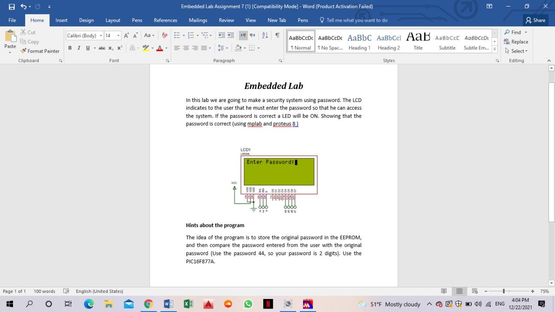Switch to the Mailings tab

[x=198, y=20]
